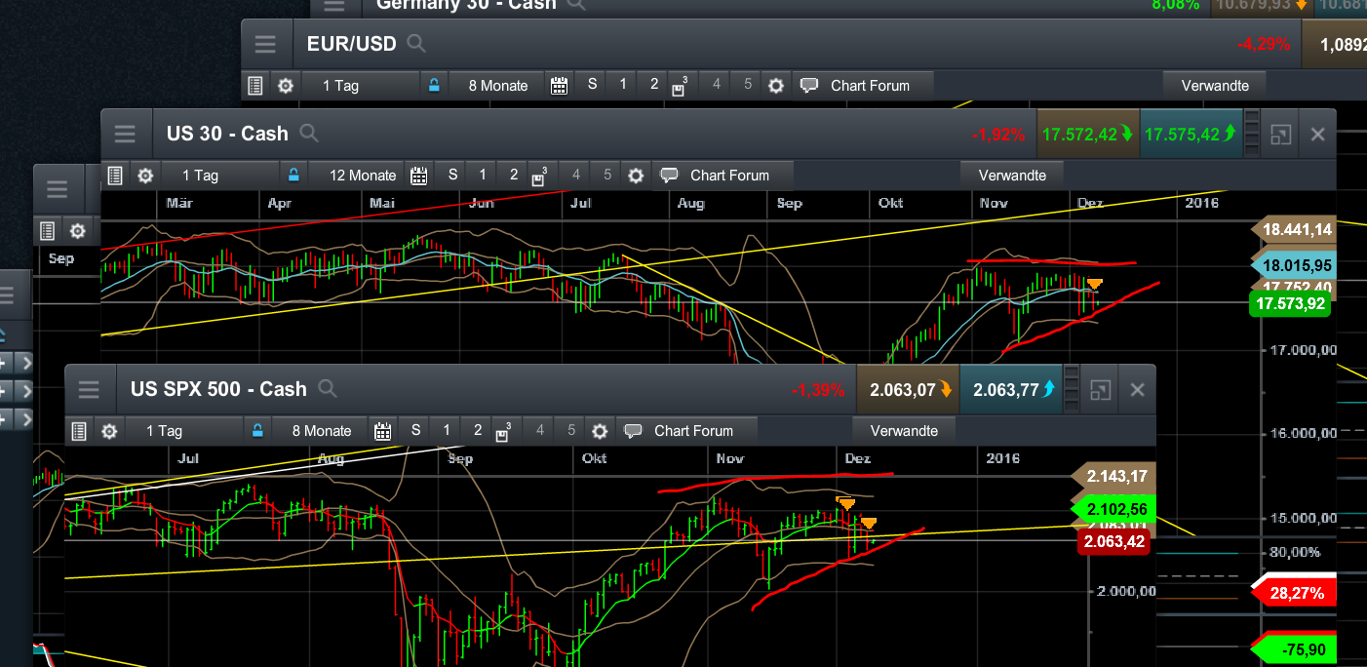Open the first settings gear in EUR/USD toolbar
Screen dimensions: 1367x667
285,86
